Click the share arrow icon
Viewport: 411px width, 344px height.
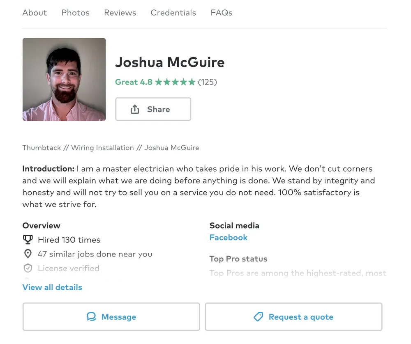135,109
